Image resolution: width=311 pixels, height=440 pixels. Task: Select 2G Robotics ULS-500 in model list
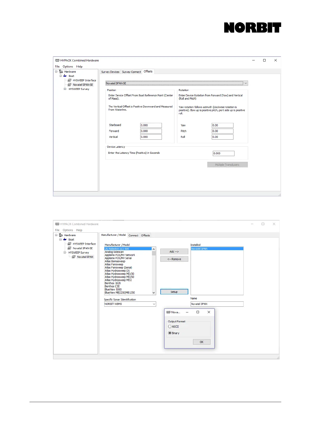(x=128, y=249)
